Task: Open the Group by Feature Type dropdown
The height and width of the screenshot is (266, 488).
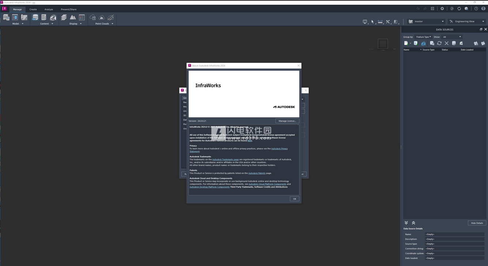Action: click(423, 37)
